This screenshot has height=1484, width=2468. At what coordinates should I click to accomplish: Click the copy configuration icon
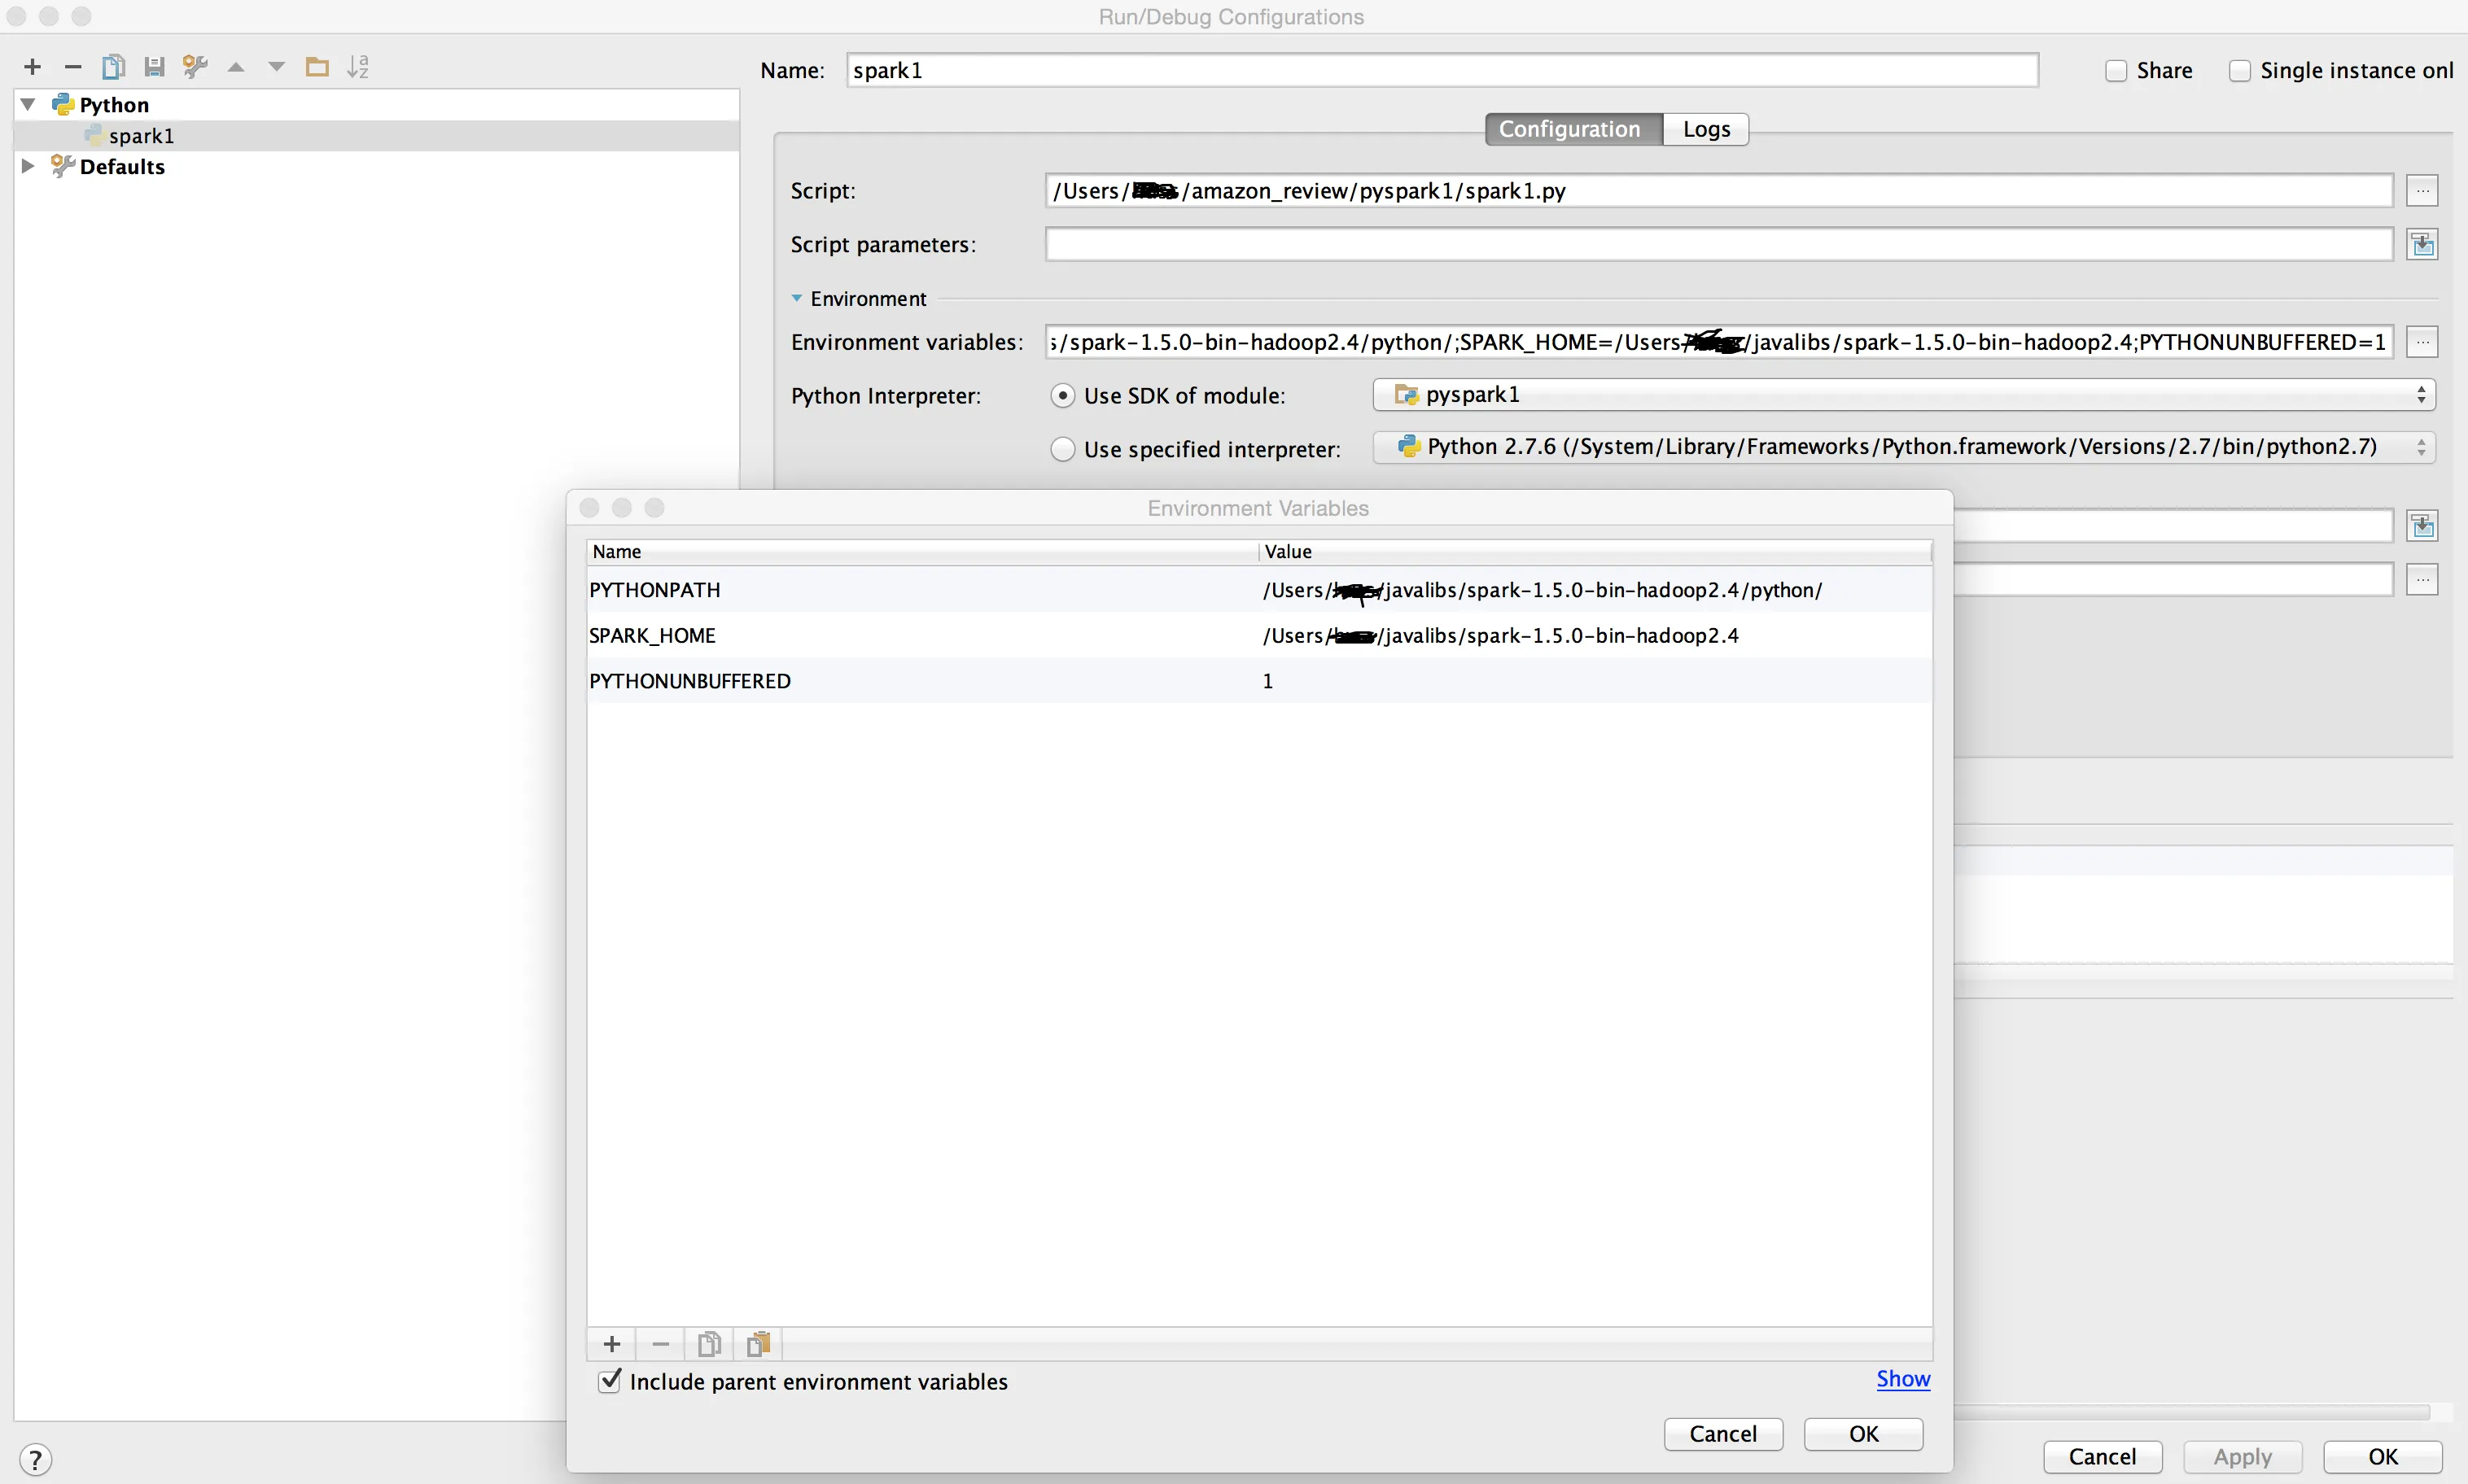point(113,67)
